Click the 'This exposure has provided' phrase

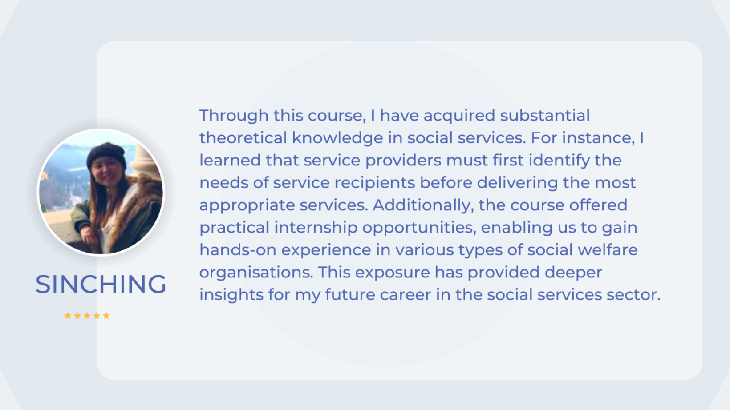tap(429, 272)
